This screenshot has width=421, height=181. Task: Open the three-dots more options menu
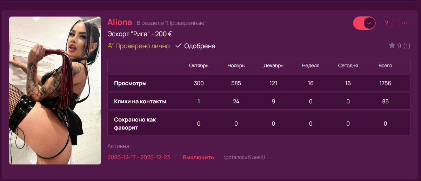coord(404,23)
